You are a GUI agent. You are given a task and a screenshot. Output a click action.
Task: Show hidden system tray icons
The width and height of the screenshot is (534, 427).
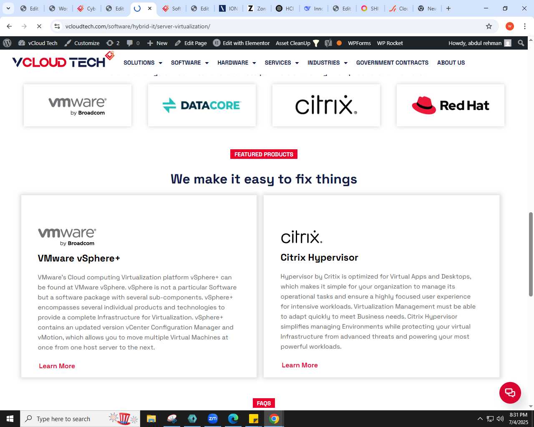480,419
